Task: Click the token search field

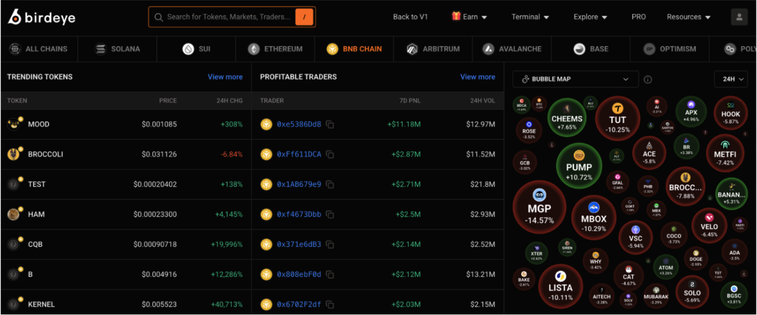Action: 232,17
